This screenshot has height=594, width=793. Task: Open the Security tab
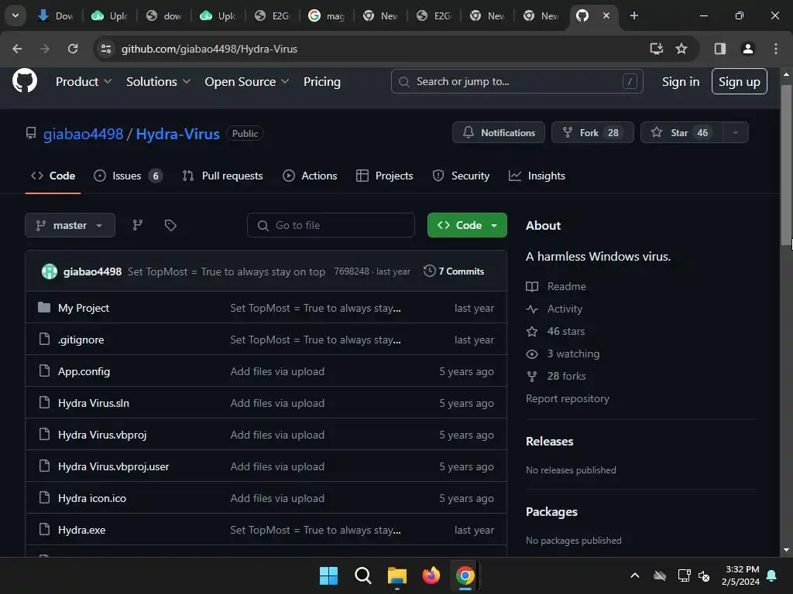(461, 176)
